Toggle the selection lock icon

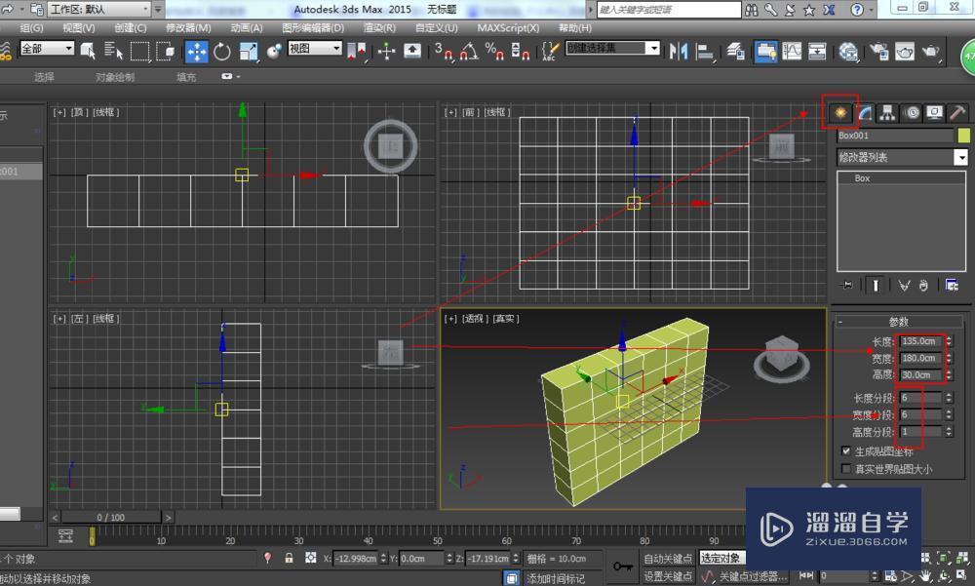pyautogui.click(x=290, y=558)
